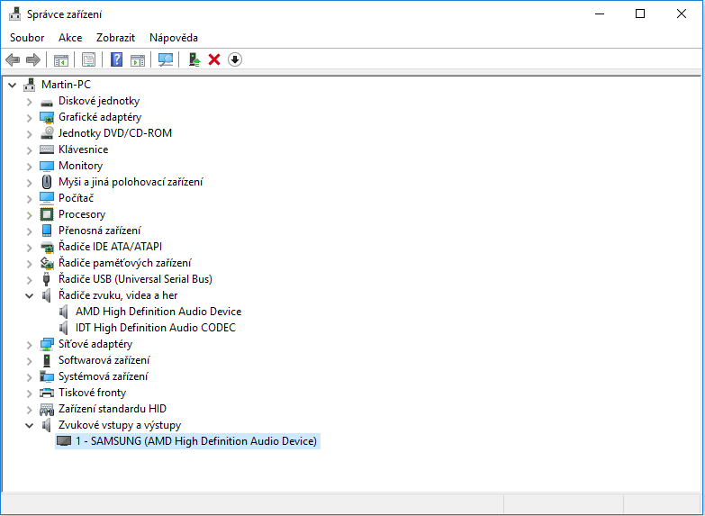This screenshot has height=516, width=705.
Task: Open the Akce menu
Action: pyautogui.click(x=70, y=37)
